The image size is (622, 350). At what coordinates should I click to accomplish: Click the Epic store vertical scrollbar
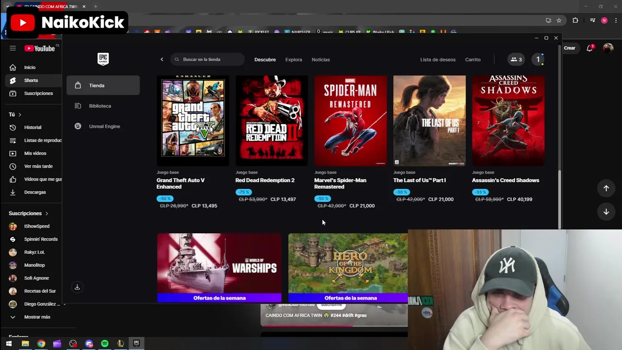[x=560, y=199]
